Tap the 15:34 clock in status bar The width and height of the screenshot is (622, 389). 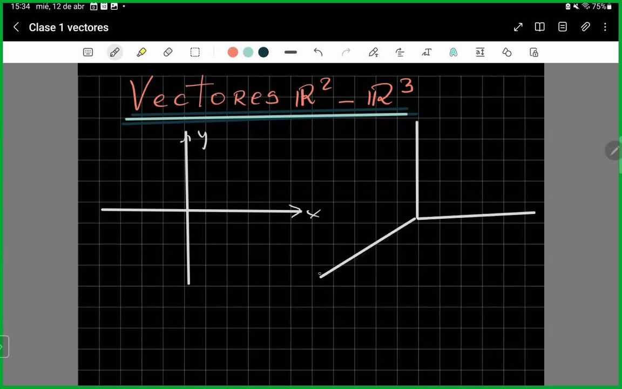tap(20, 6)
